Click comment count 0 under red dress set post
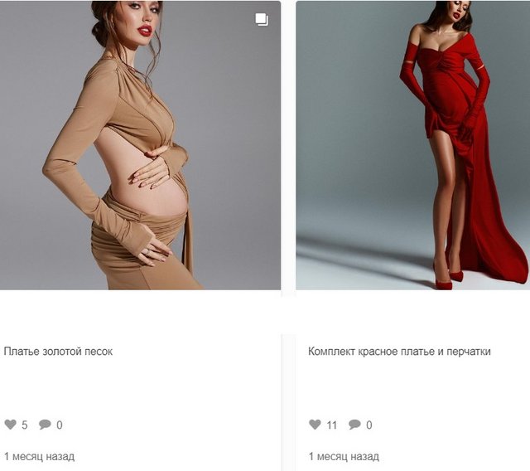The width and height of the screenshot is (530, 471). [369, 425]
